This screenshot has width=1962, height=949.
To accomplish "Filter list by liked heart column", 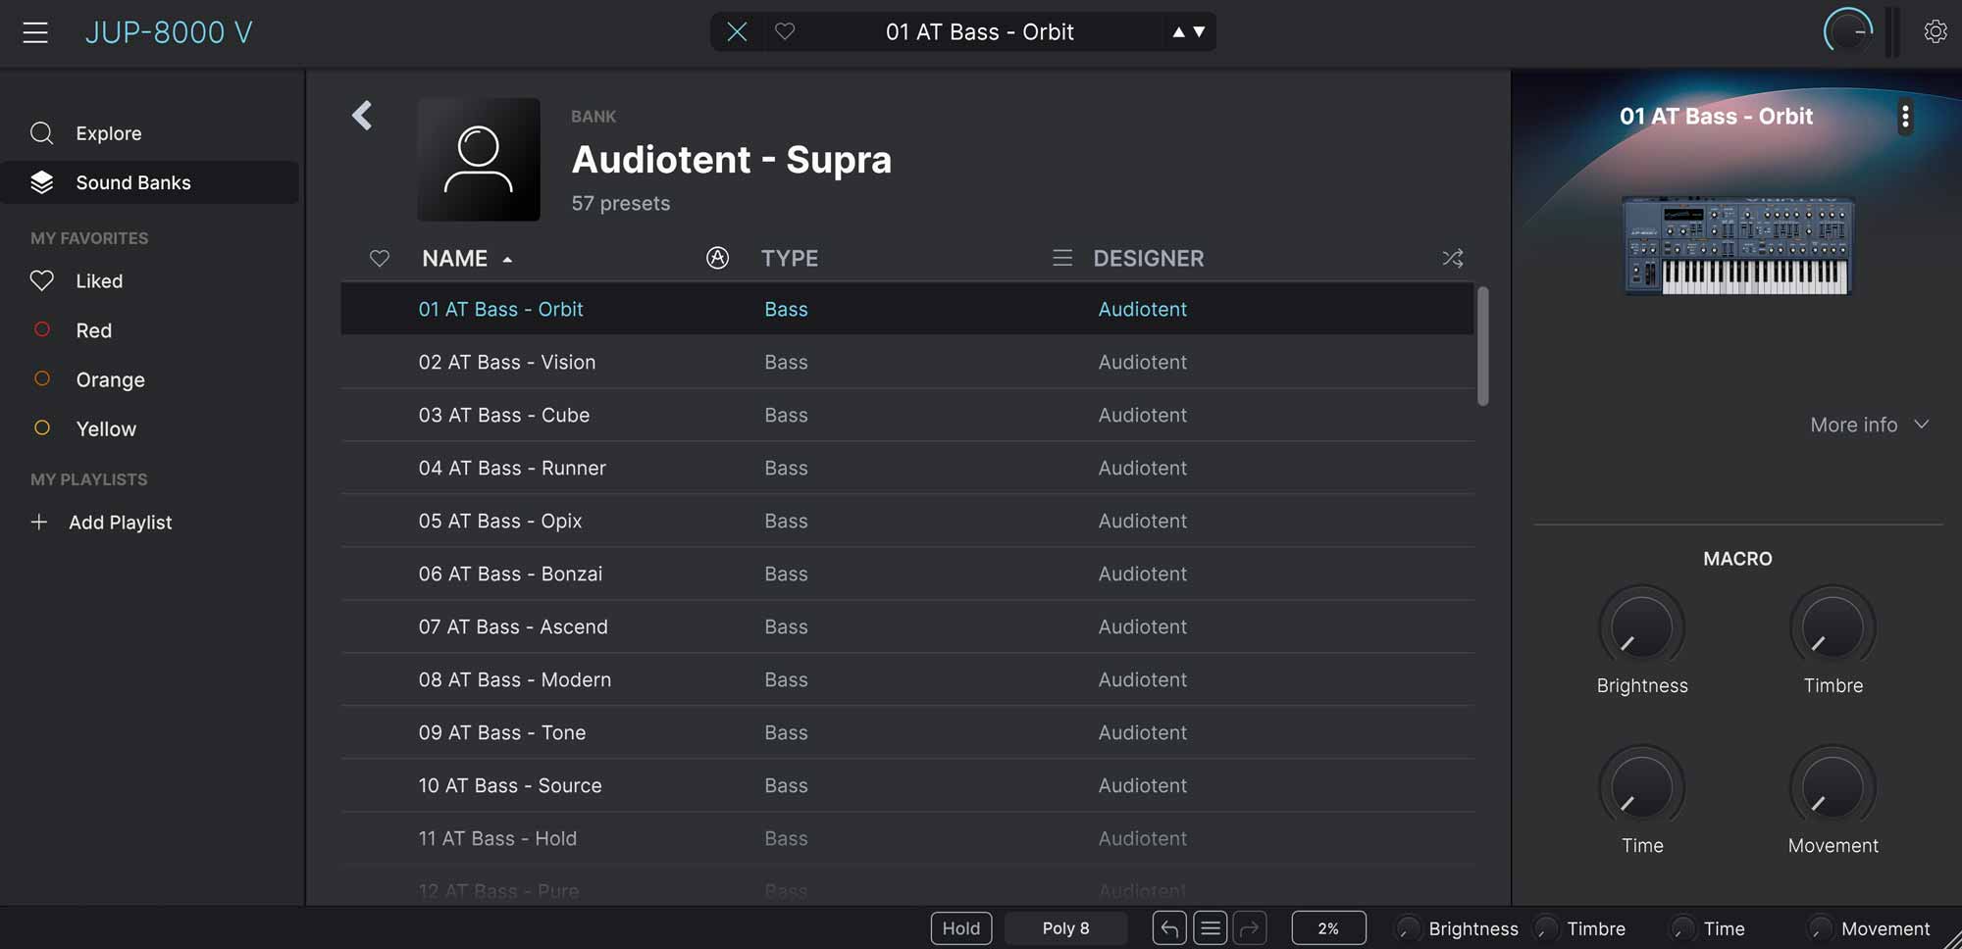I will point(380,258).
